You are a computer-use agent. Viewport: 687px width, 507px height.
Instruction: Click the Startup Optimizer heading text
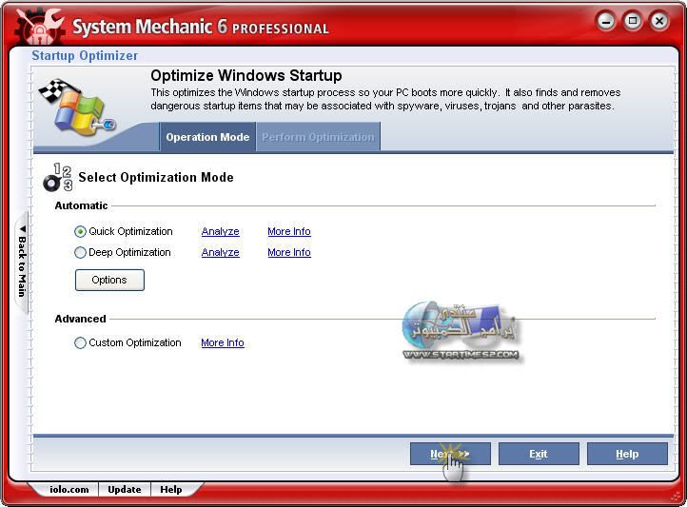(x=85, y=56)
